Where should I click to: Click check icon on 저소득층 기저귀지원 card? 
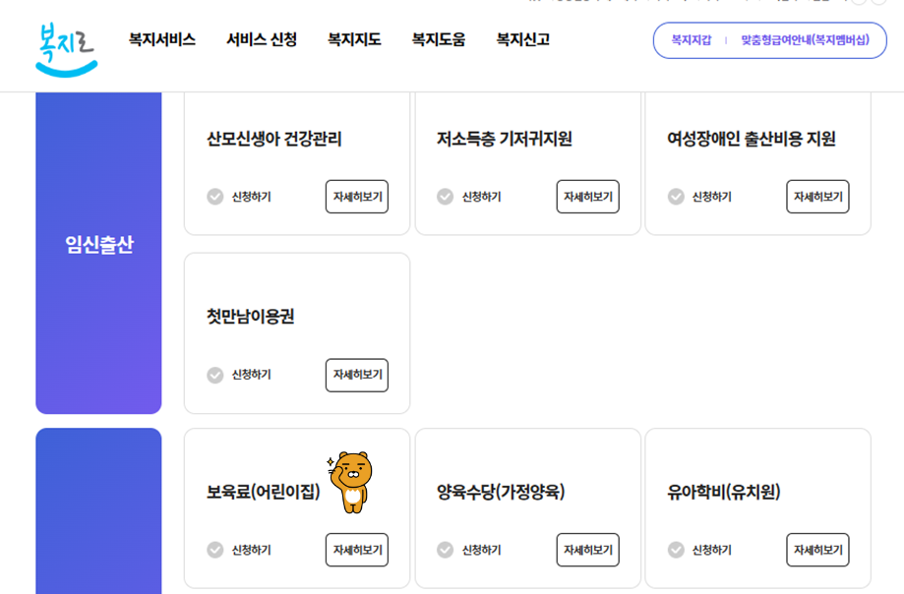point(444,196)
